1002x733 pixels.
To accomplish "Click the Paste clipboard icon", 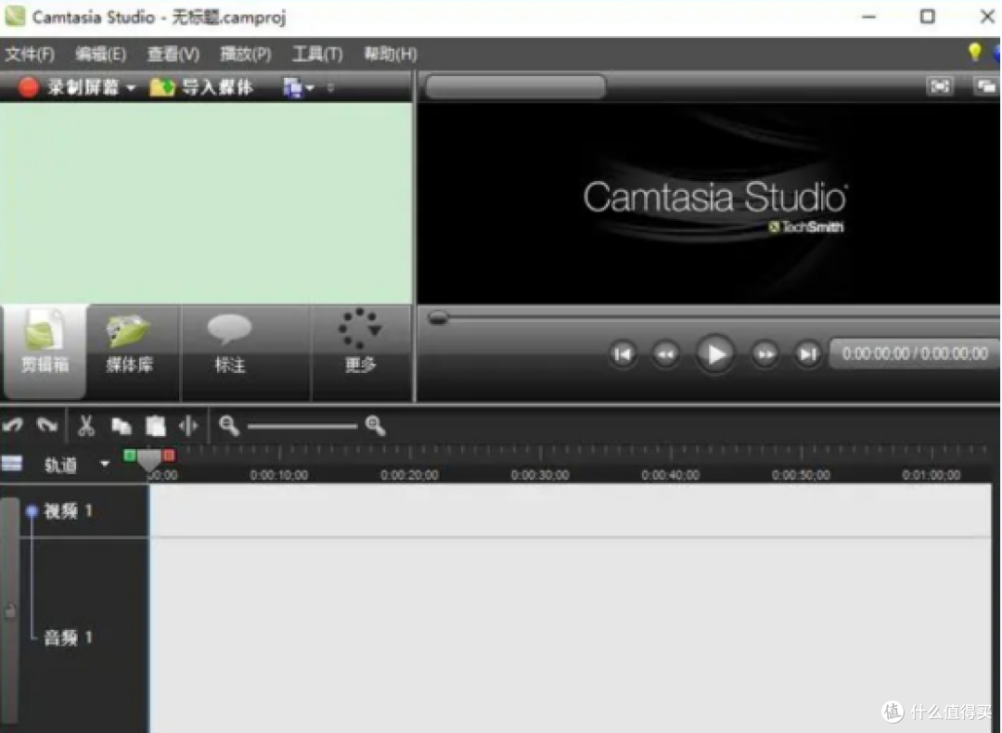I will (x=155, y=426).
